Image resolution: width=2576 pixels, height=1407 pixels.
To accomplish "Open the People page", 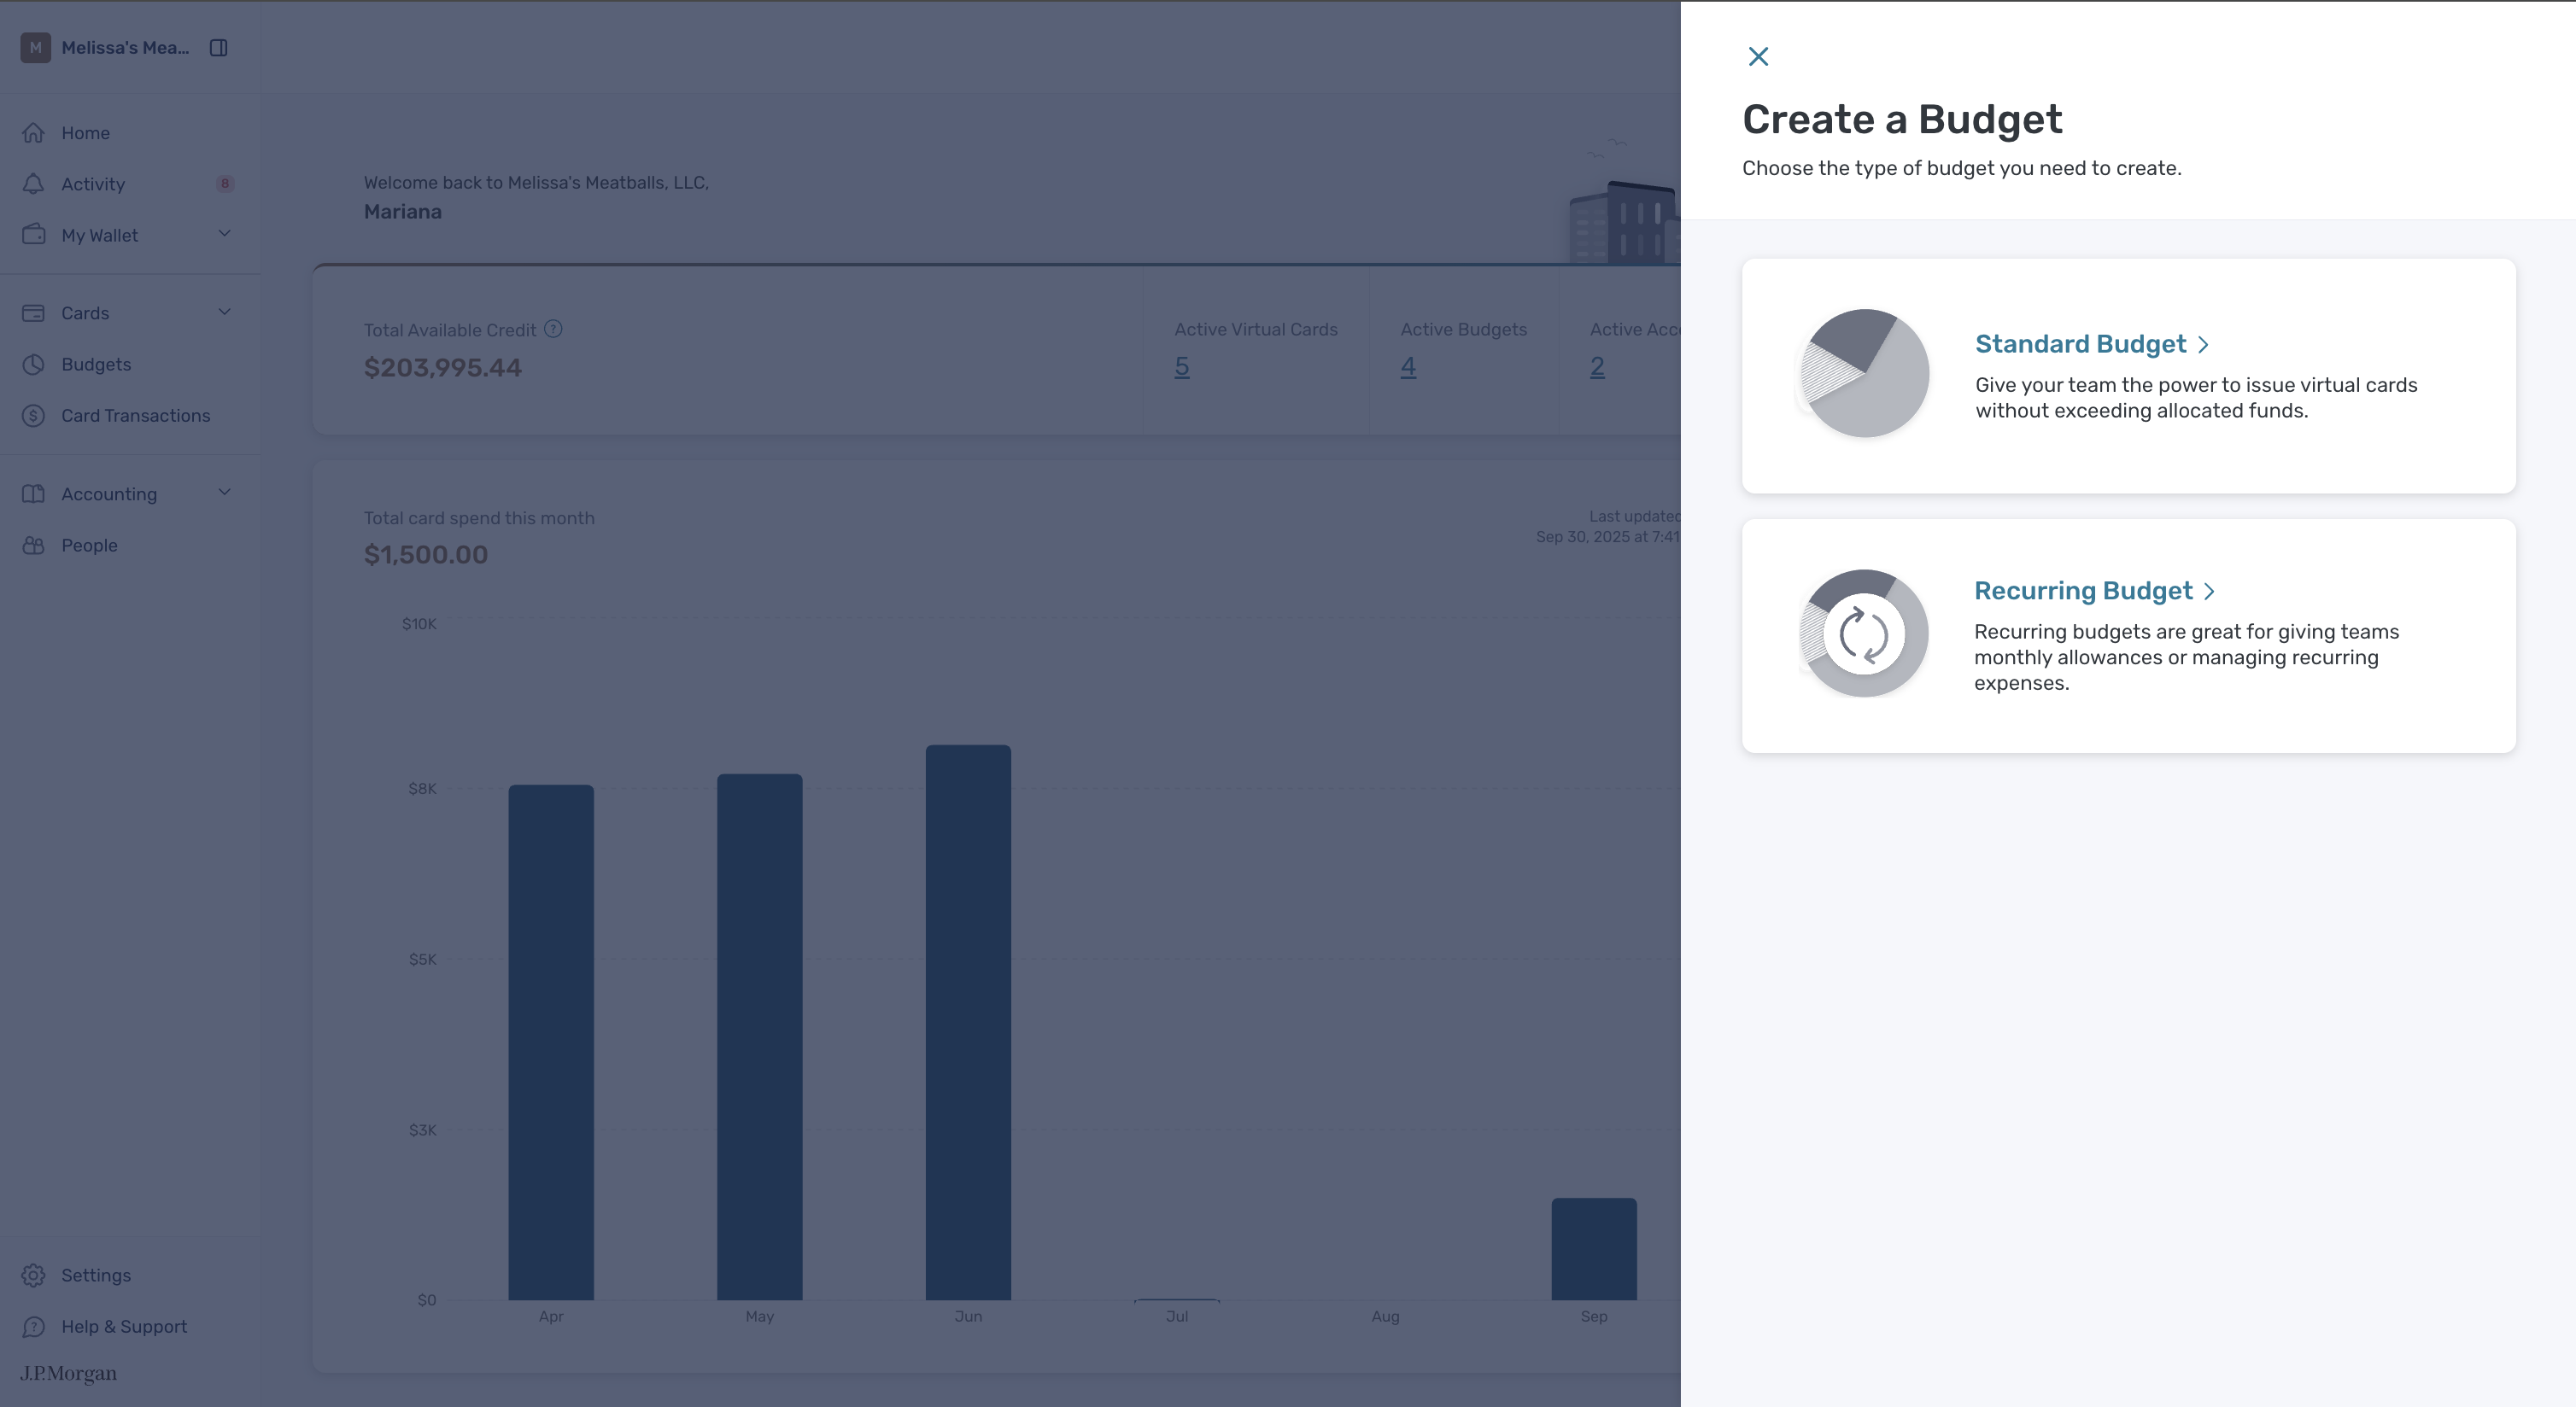I will click(89, 546).
